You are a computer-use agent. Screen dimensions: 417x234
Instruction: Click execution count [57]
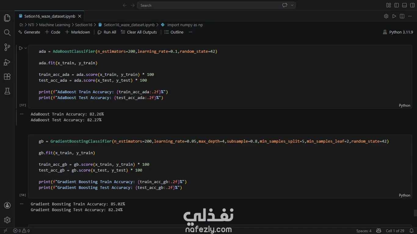pyautogui.click(x=23, y=105)
